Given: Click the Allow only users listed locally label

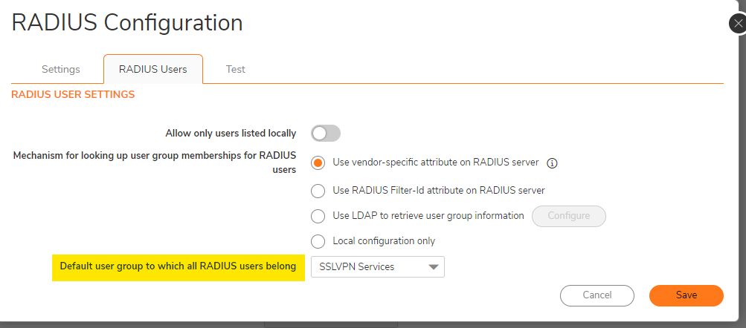Looking at the screenshot, I should click(x=231, y=134).
